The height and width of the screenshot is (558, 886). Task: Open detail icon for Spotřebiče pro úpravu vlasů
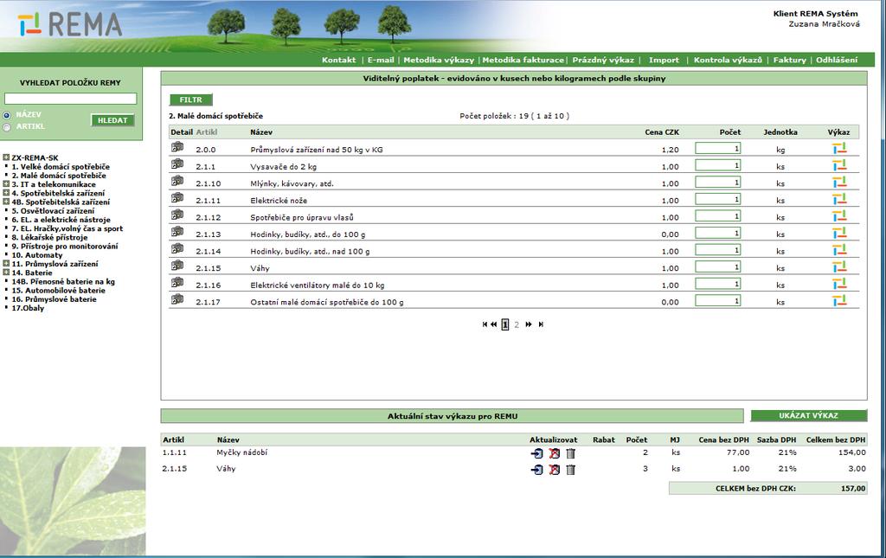[x=177, y=215]
